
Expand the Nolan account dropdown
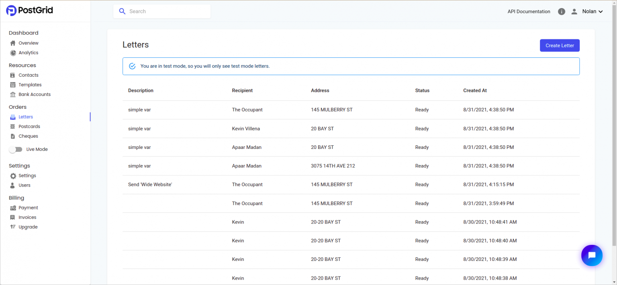click(592, 12)
